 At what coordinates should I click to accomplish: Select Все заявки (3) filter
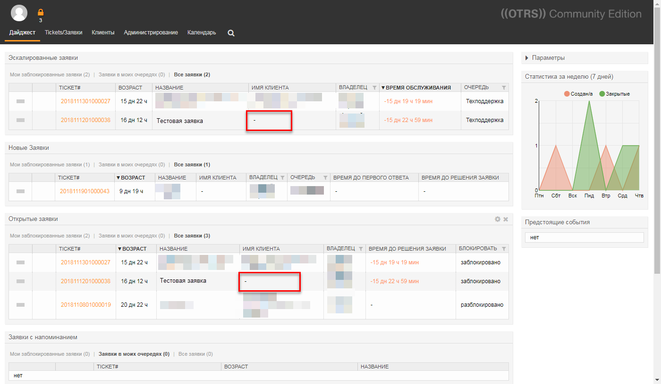pos(192,236)
